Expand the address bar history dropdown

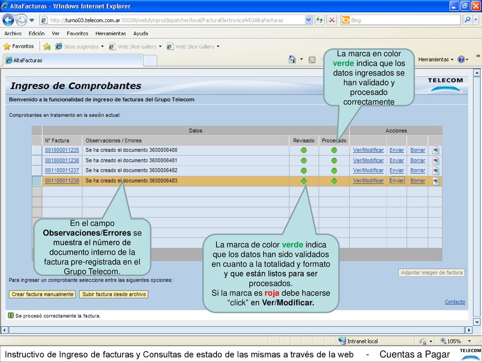click(308, 20)
